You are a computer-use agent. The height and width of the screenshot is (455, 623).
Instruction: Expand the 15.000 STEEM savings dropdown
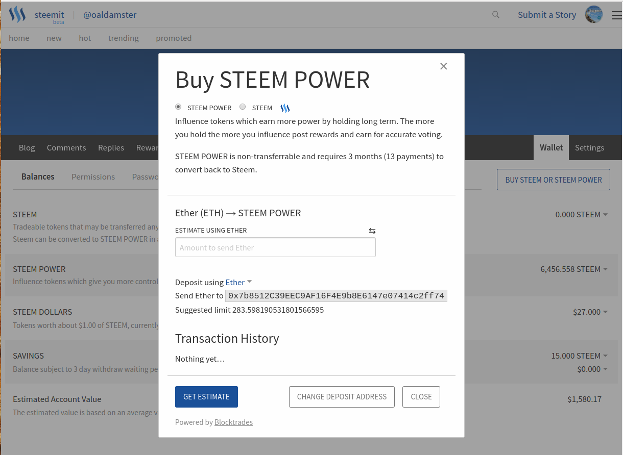click(x=605, y=356)
